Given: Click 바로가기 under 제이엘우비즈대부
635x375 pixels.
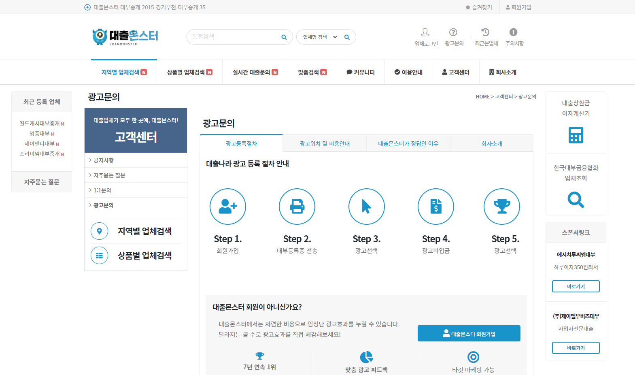Looking at the screenshot, I should point(576,348).
